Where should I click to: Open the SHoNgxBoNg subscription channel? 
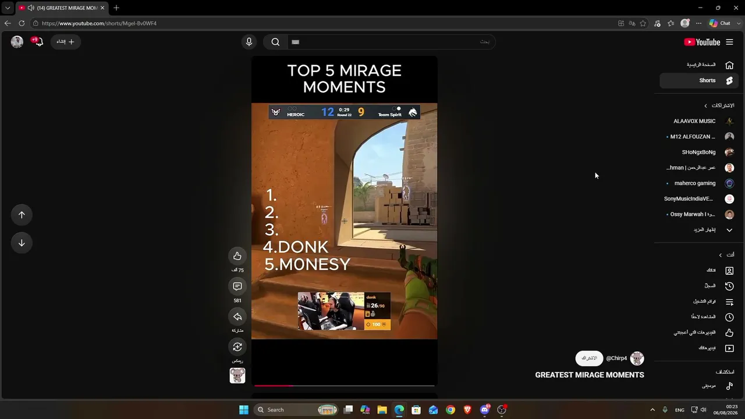(699, 152)
